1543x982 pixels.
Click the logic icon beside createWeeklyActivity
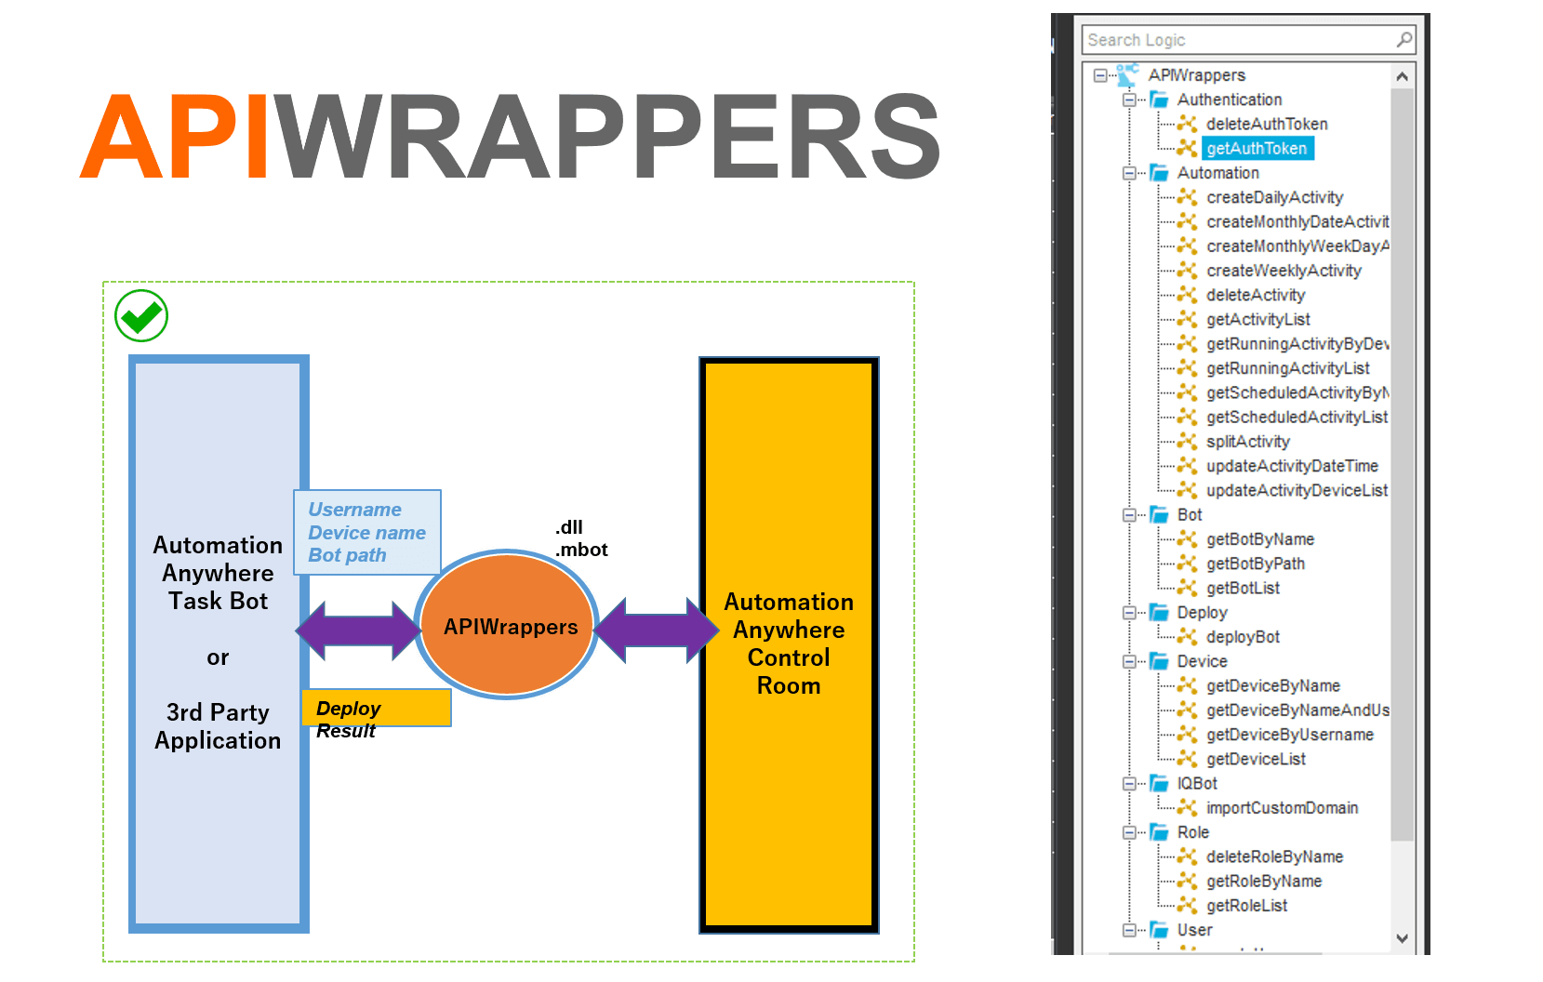click(x=1188, y=271)
